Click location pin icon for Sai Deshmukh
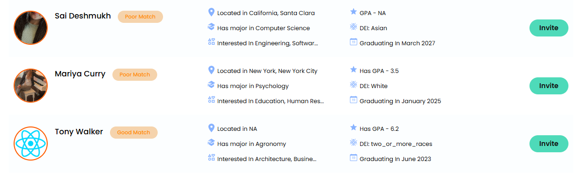Viewport: 584px width, 180px height. click(x=211, y=12)
